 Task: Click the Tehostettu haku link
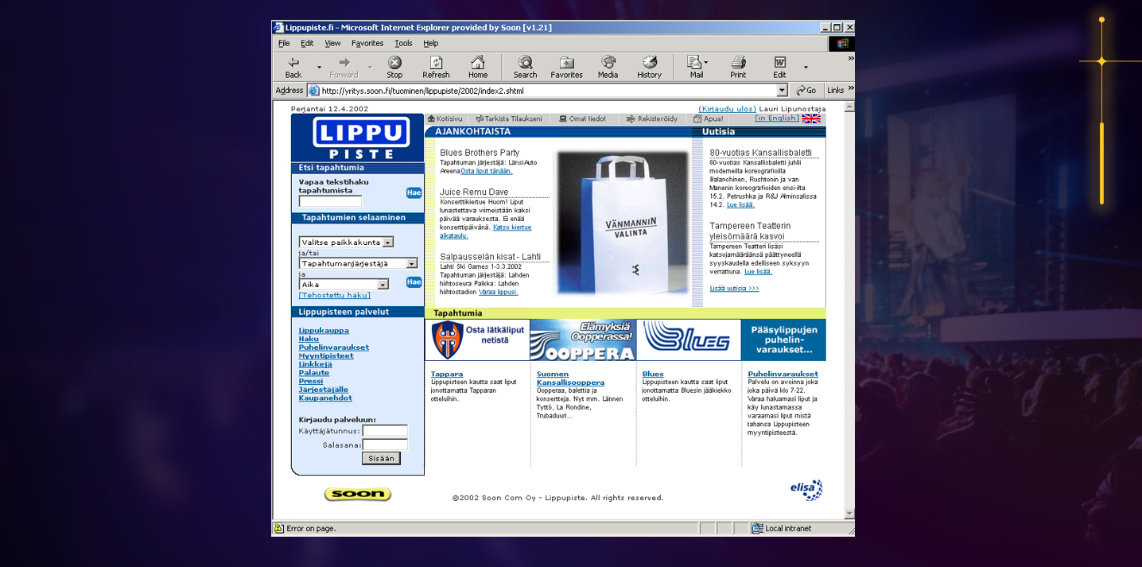point(335,296)
